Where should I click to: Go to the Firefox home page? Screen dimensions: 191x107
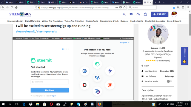tap(16, 7)
